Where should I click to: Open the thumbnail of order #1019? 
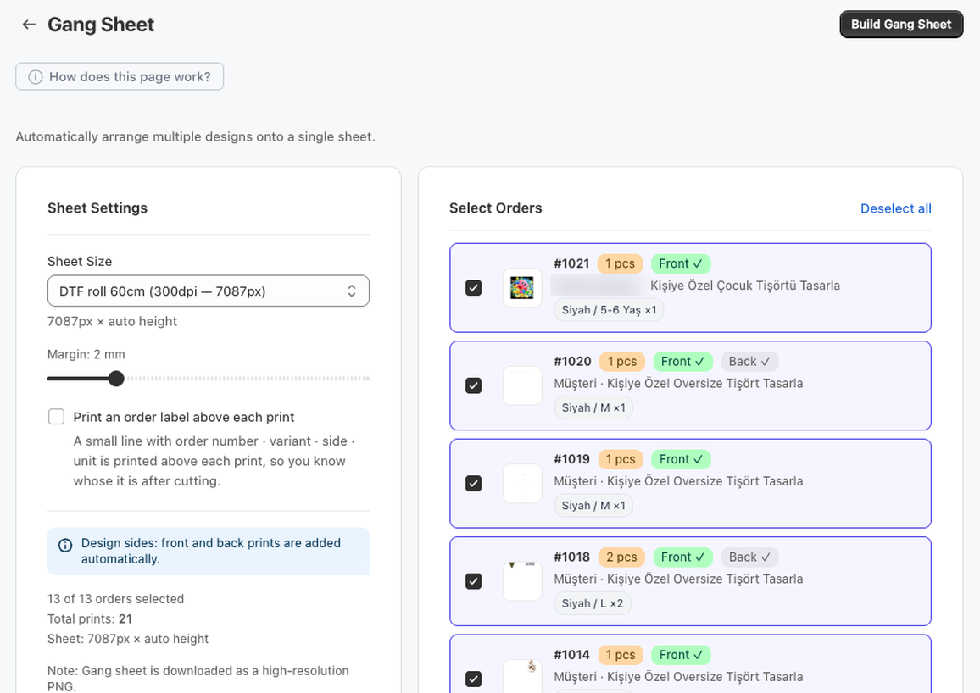(x=522, y=483)
